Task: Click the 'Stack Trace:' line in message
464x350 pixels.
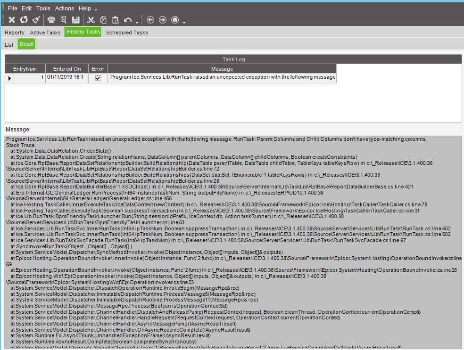Action: (21, 145)
